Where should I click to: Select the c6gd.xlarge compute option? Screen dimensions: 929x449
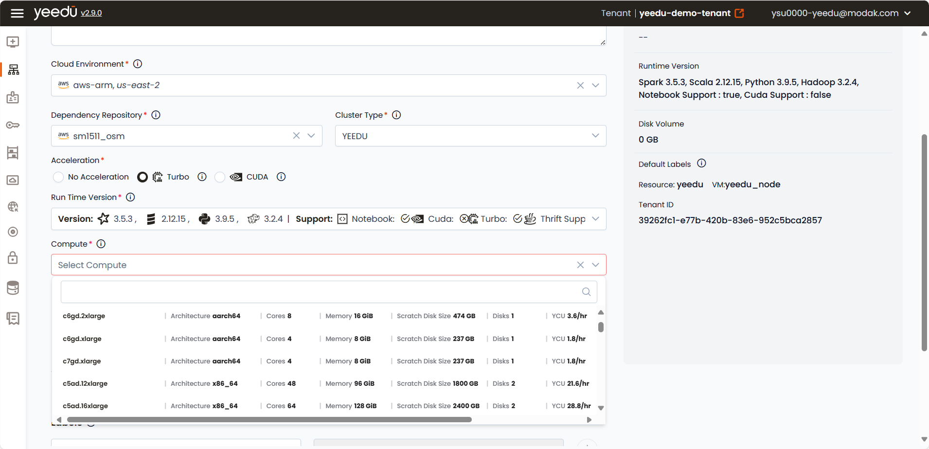tap(326, 339)
